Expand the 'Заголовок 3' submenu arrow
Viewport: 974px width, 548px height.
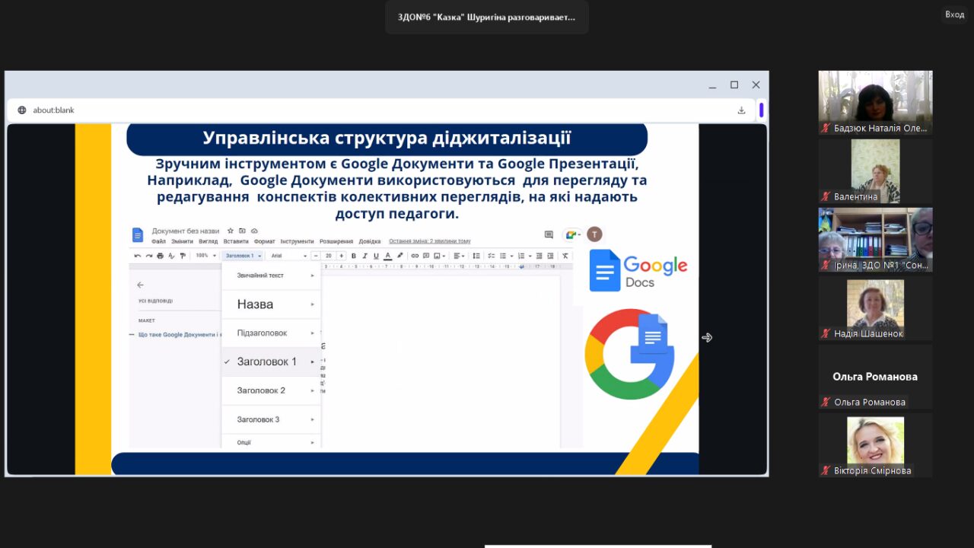[x=312, y=419]
